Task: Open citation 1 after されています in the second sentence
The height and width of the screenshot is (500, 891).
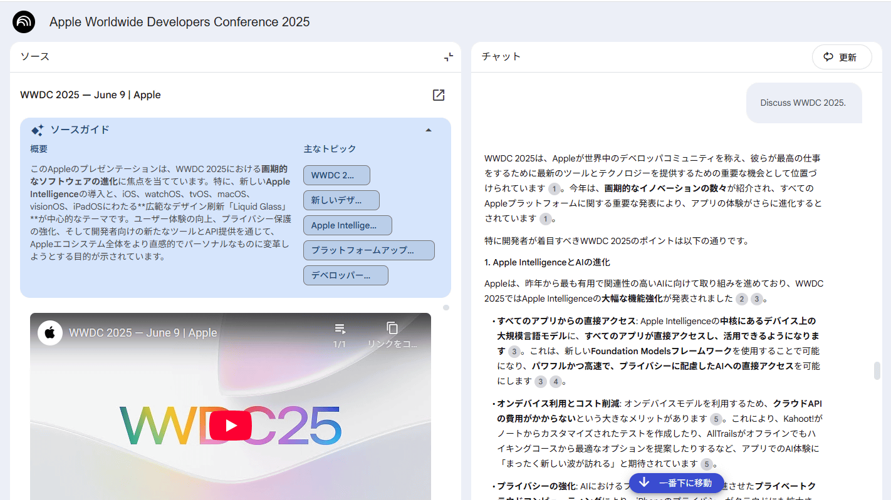Action: coord(546,218)
